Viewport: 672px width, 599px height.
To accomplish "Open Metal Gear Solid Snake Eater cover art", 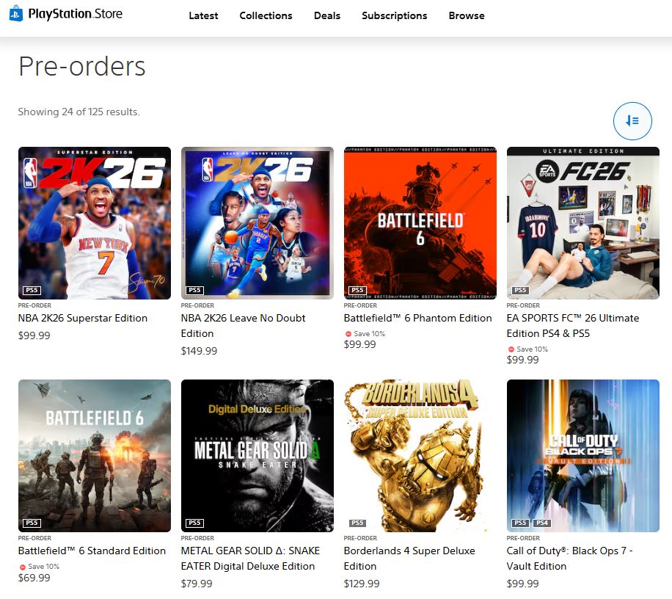I will 258,456.
